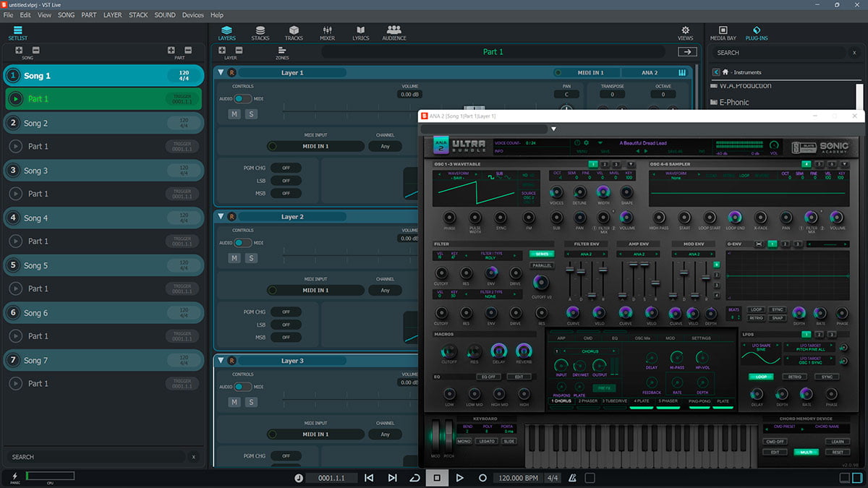Start playback in the transport bar
Screen dimensions: 868x488
(459, 478)
